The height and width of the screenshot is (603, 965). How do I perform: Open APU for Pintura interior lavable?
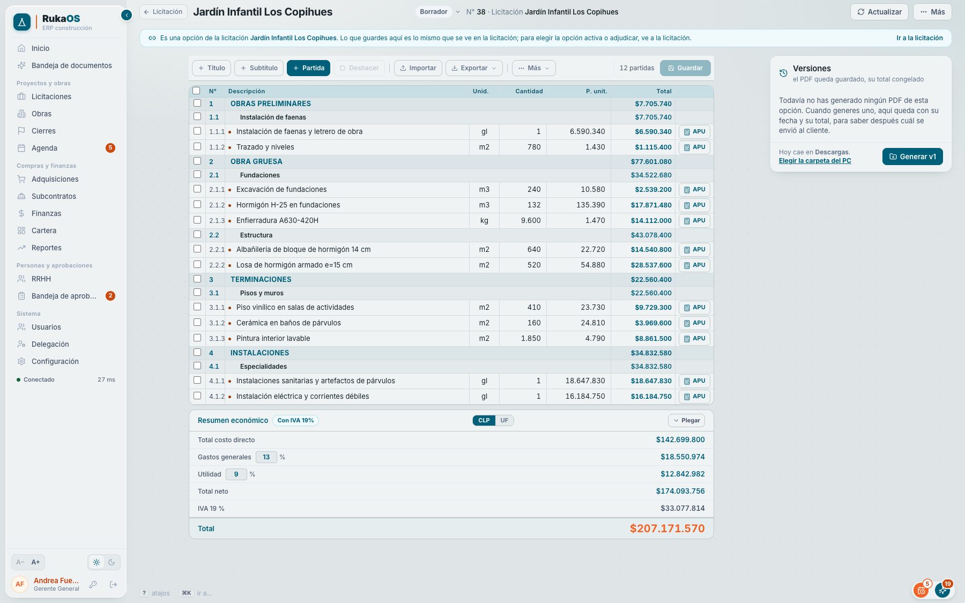point(695,339)
